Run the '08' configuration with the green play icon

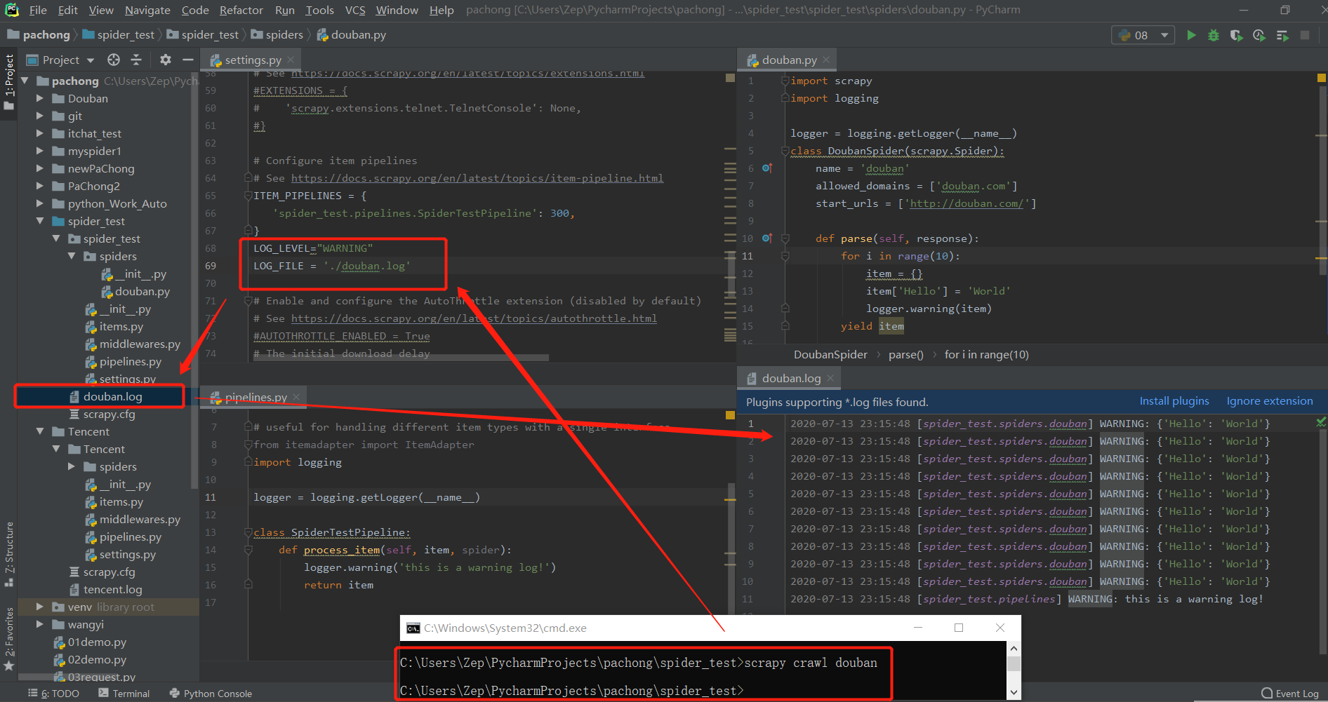coord(1191,35)
